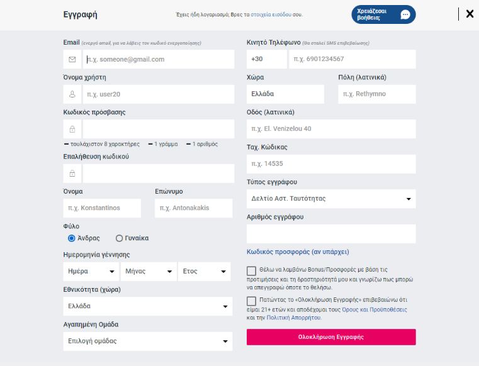Click the Ταχ. Κώδικας input field

331,164
